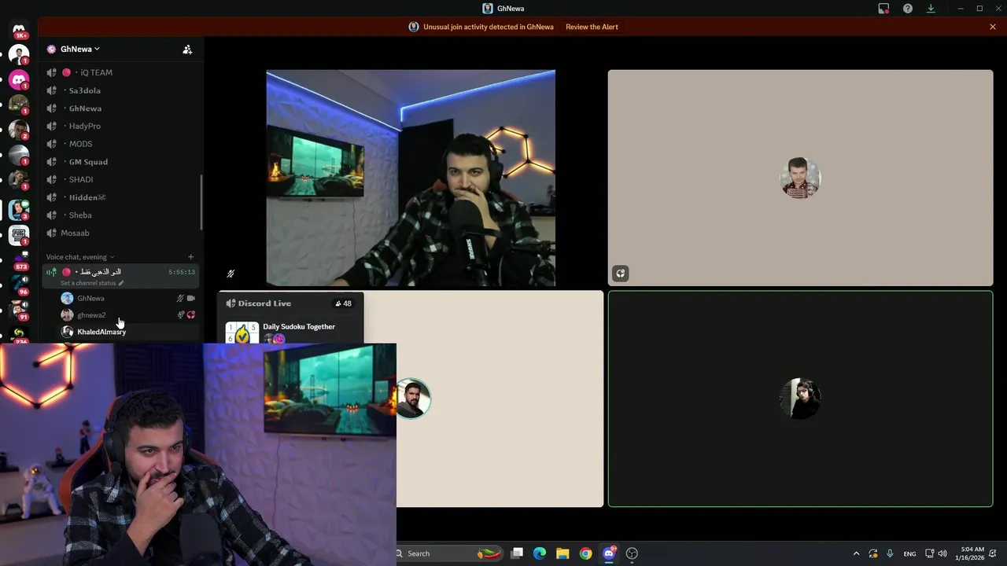
Task: Click plus to create channel in Voice chat
Action: click(190, 257)
